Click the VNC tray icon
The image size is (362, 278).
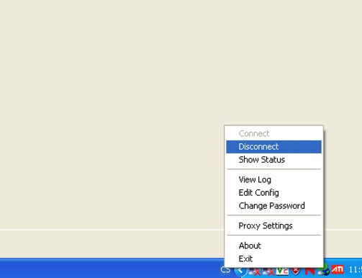click(x=282, y=271)
